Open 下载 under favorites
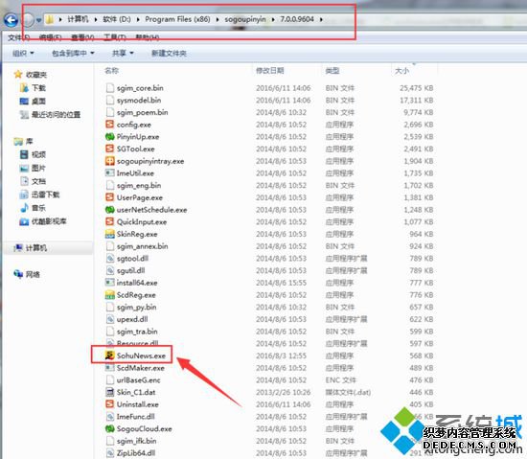Screen dimensions: 527x459 click(x=38, y=88)
